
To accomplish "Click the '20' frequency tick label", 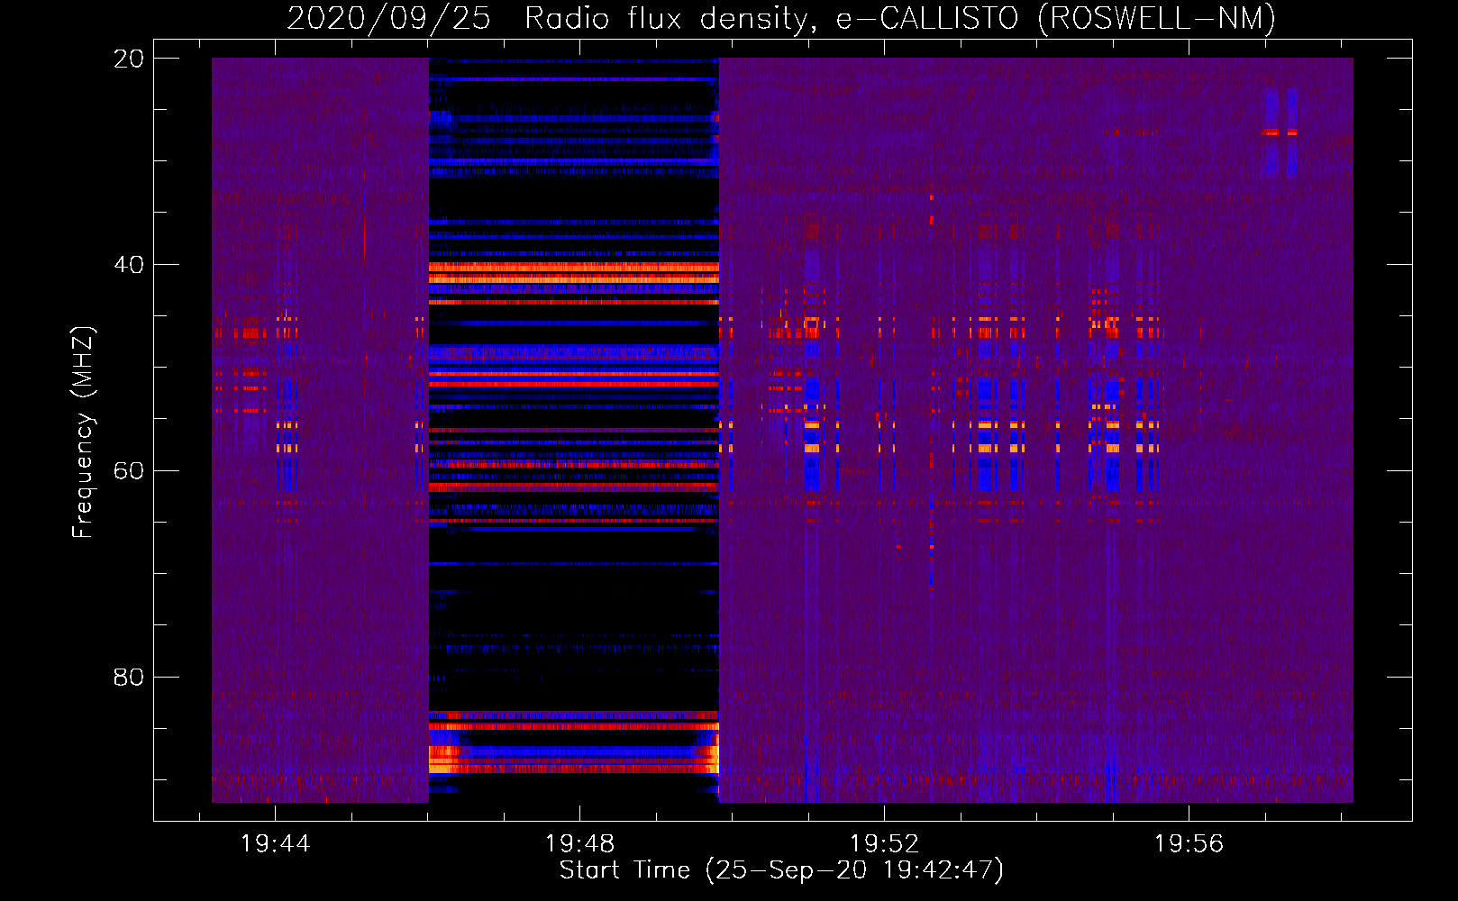I will coord(129,59).
